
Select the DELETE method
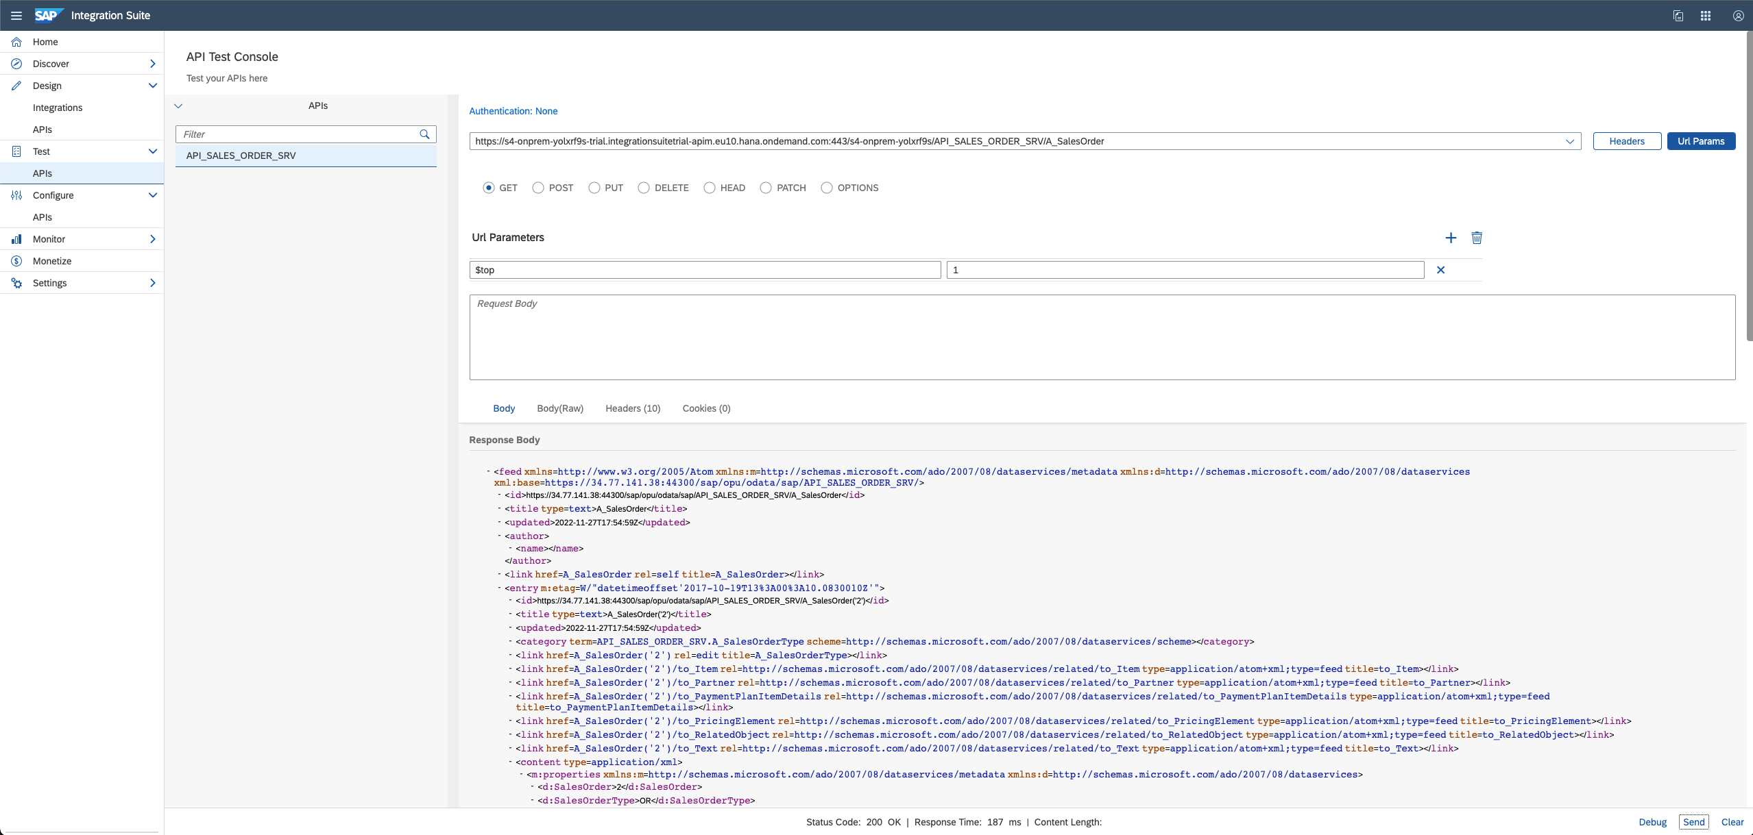click(644, 188)
